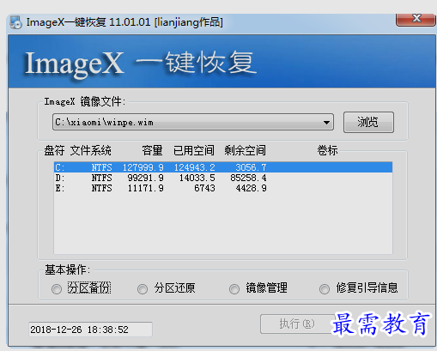Click the 127999.9 capacity value
This screenshot has width=437, height=351.
[x=143, y=167]
